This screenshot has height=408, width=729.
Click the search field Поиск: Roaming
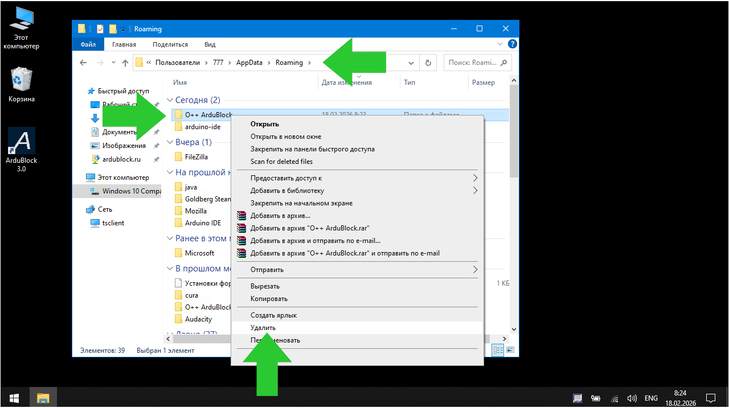tap(473, 63)
